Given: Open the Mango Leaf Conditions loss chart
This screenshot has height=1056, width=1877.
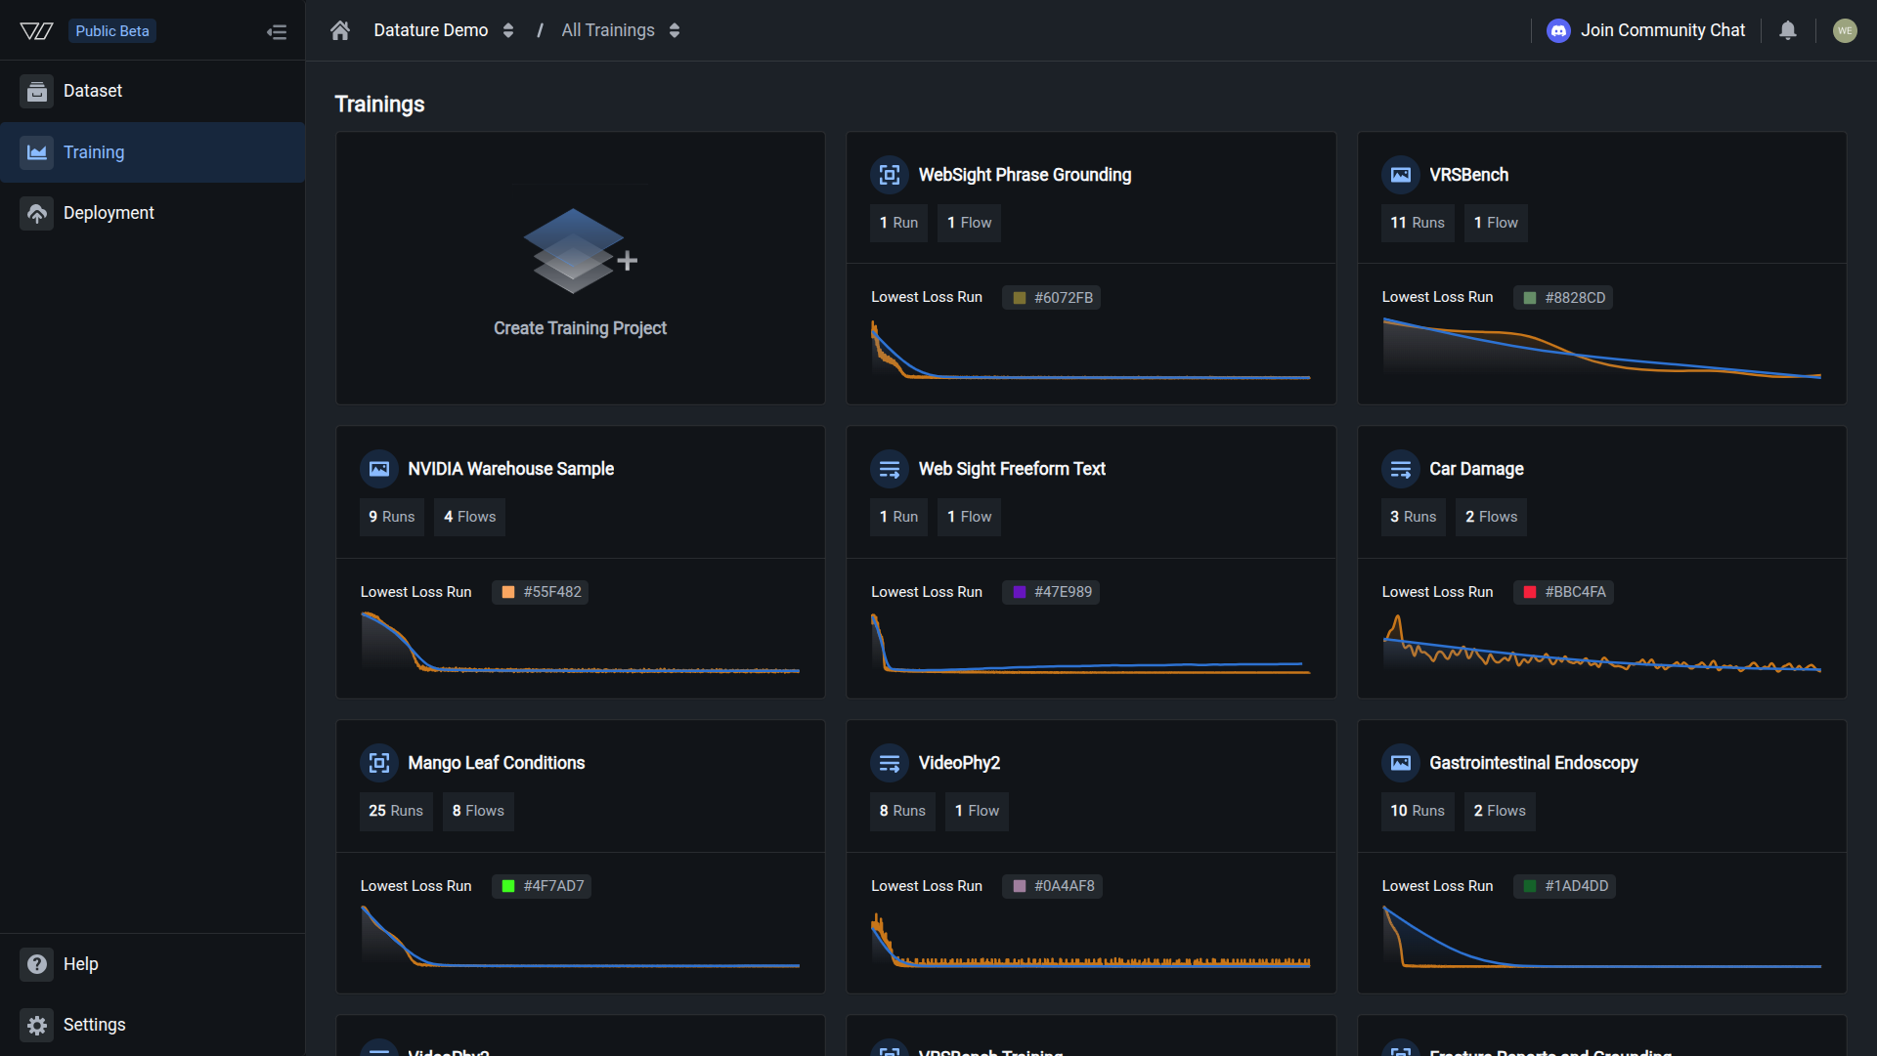Looking at the screenshot, I should click(x=580, y=938).
